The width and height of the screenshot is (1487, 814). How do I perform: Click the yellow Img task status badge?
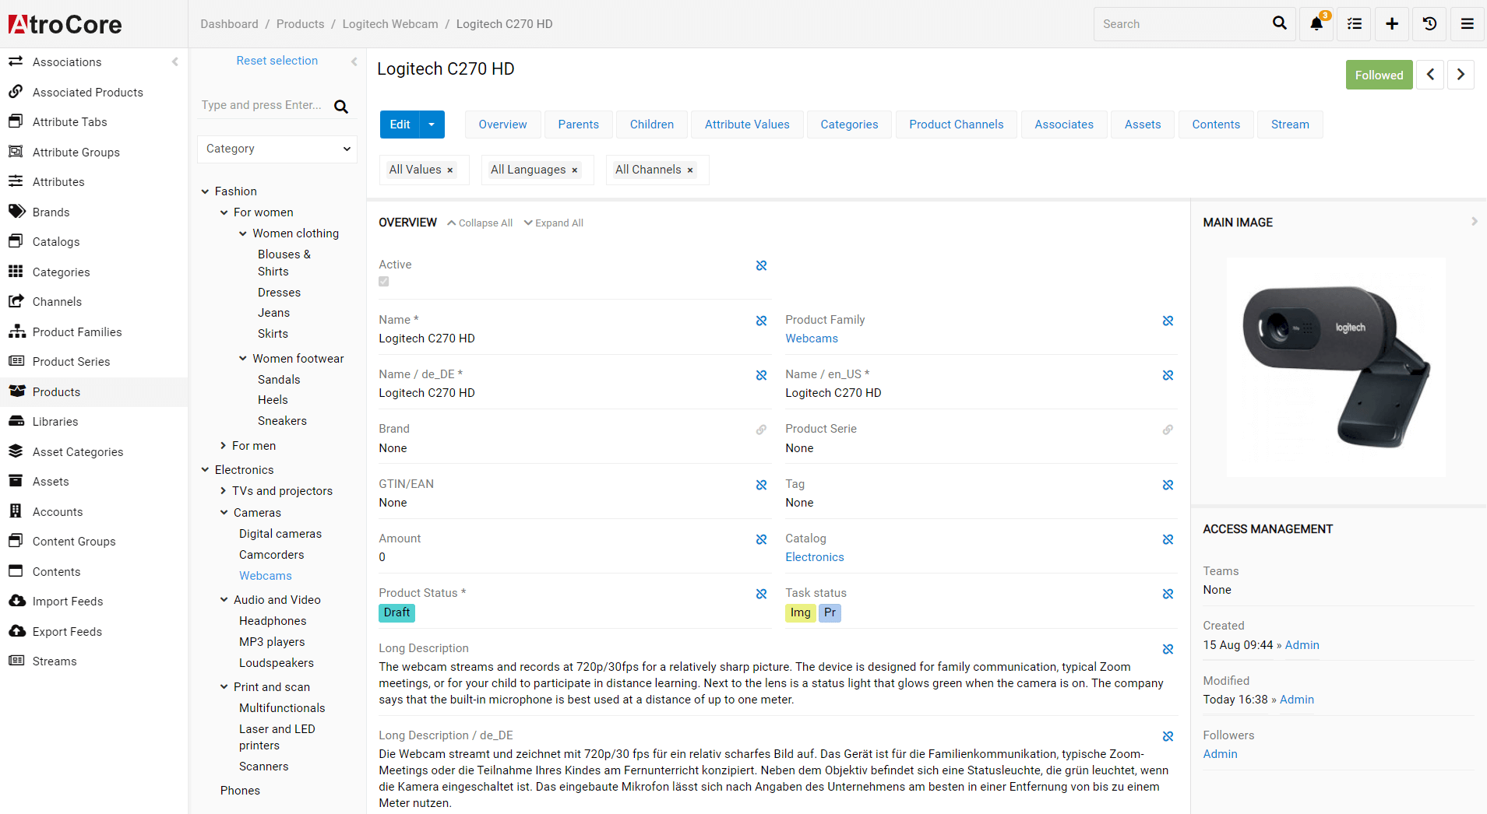click(x=800, y=612)
